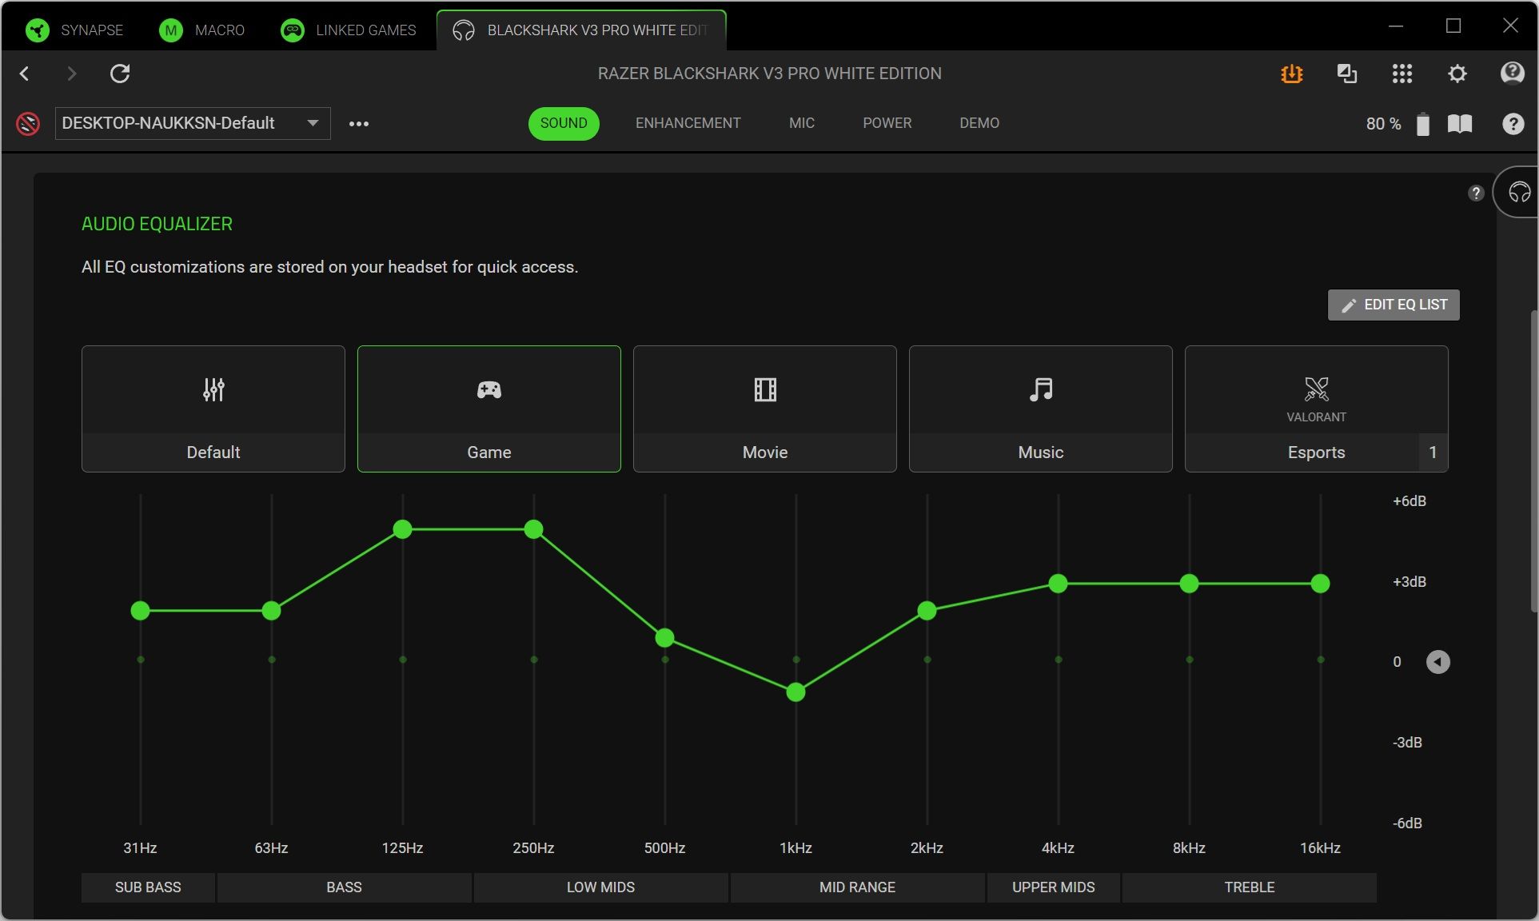Open the Synapse module
The height and width of the screenshot is (921, 1539).
[76, 30]
